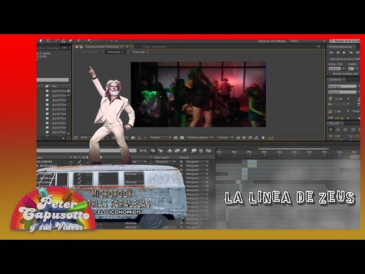This screenshot has height=274, width=365.
Task: Open the font size px dropdown arrow
Action: pyautogui.click(x=348, y=99)
